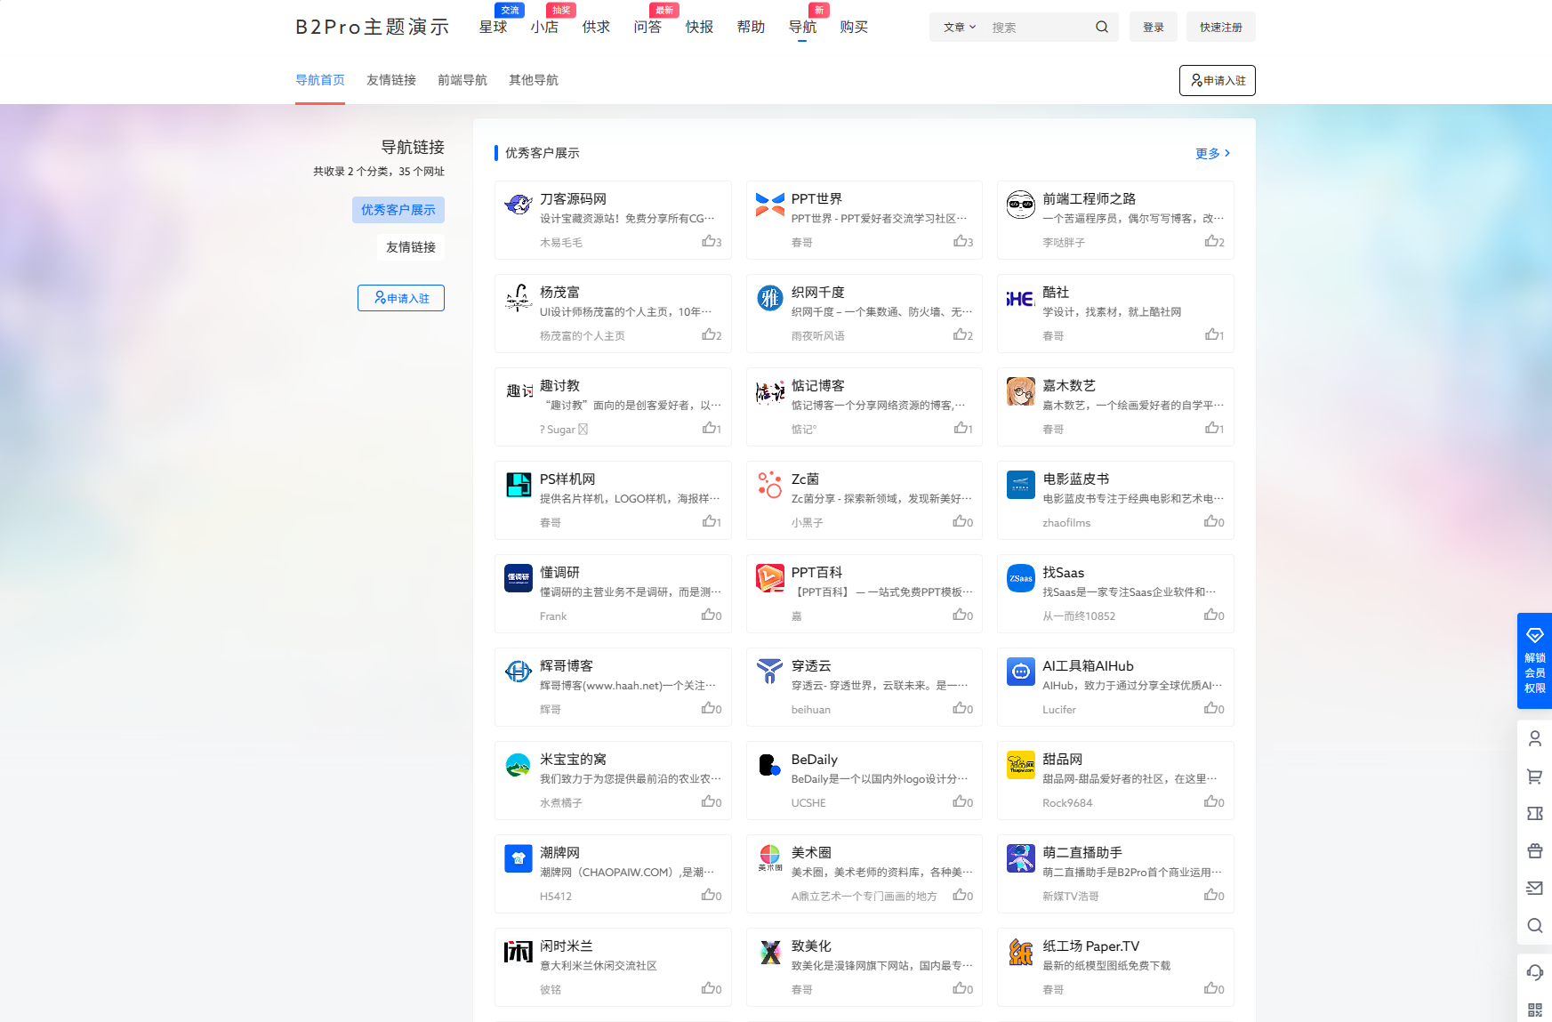Screen dimensions: 1552x1022
Task: Open the customer service headset icon
Action: tap(1534, 972)
